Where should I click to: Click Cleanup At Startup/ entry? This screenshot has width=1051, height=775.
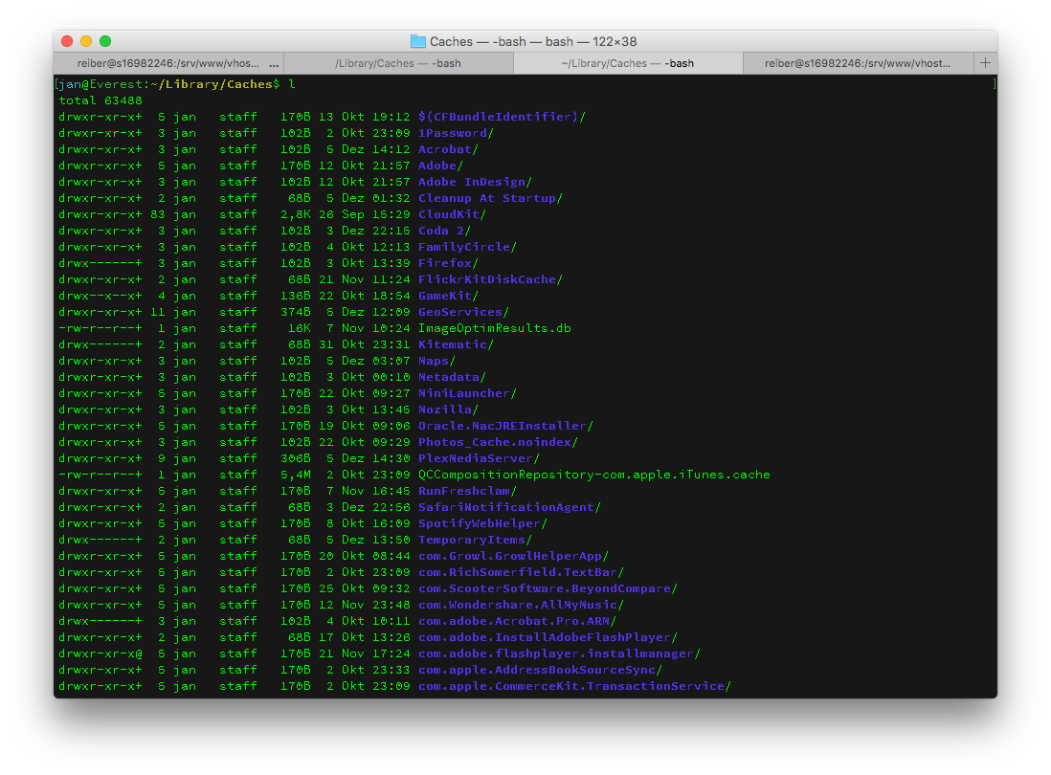point(490,198)
